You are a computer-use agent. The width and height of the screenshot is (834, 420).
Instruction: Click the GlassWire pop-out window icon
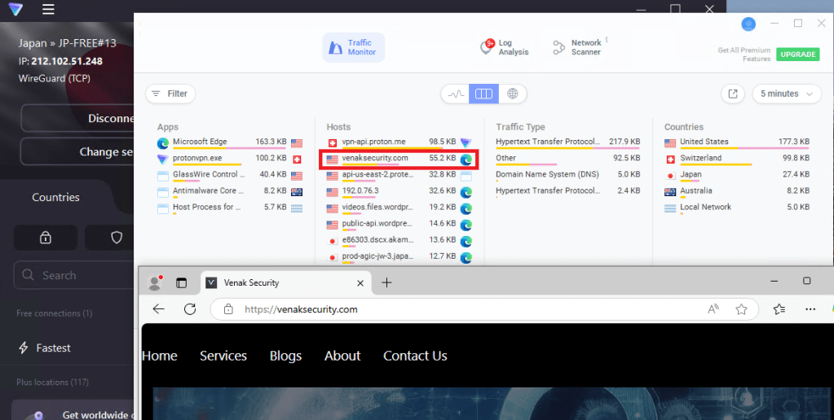pyautogui.click(x=733, y=94)
